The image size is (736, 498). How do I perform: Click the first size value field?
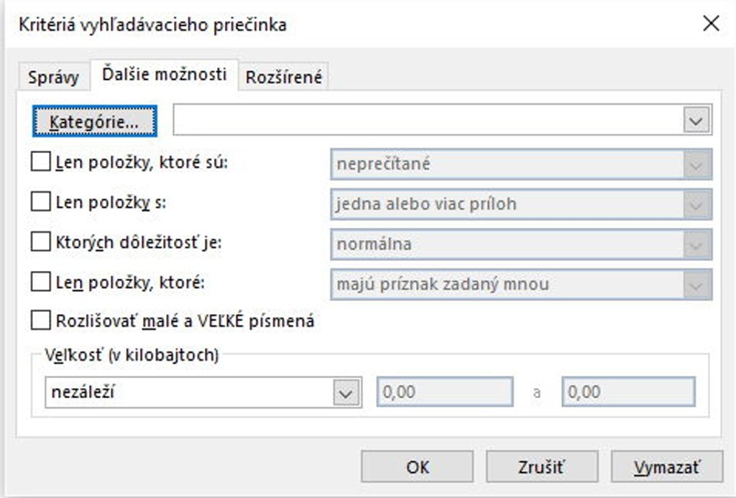pyautogui.click(x=445, y=393)
